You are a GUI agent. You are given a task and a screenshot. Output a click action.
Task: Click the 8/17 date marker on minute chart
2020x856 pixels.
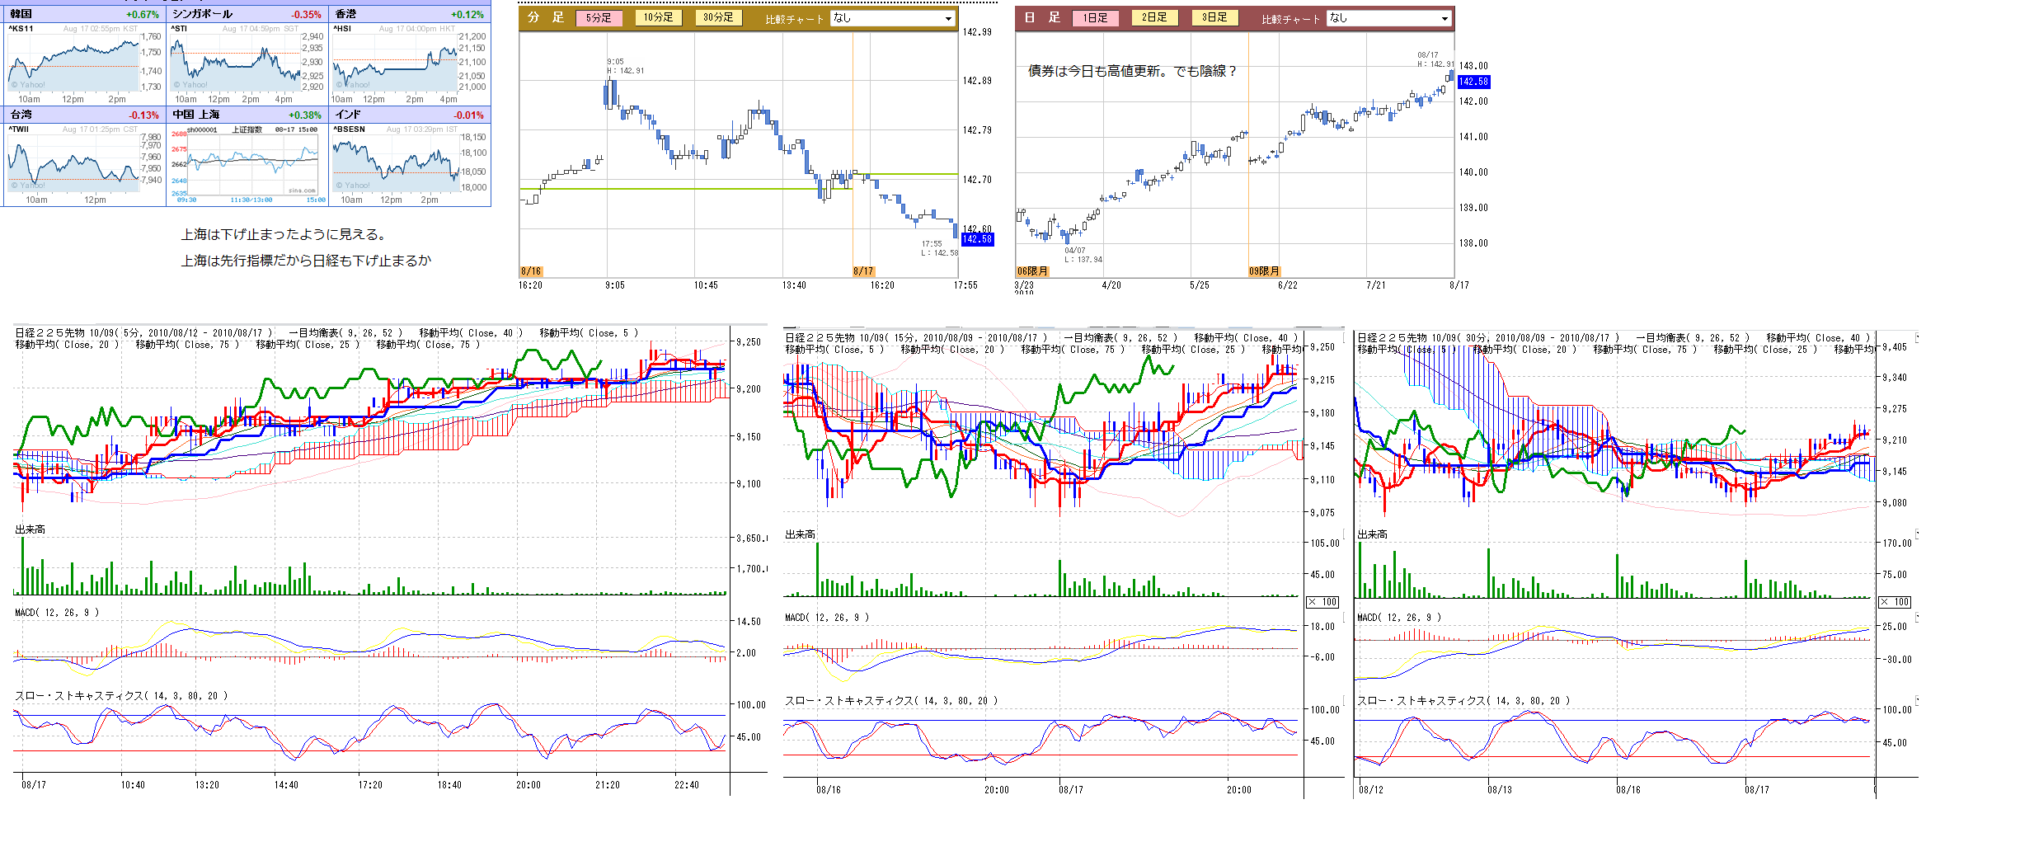[x=863, y=271]
